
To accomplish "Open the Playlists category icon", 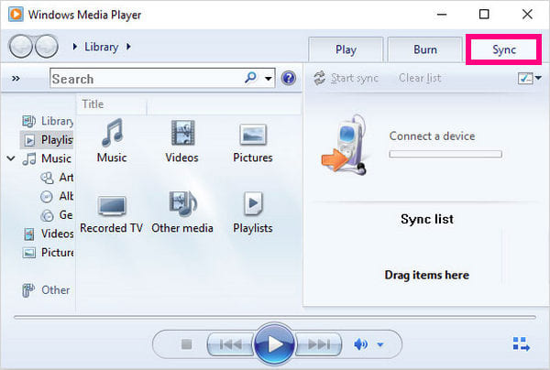I will pos(253,203).
